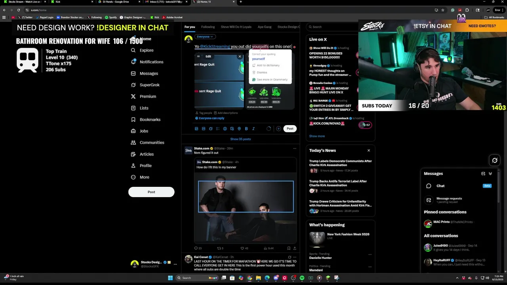This screenshot has height=285, width=507.
Task: Show more Live on X streams
Action: (x=317, y=136)
